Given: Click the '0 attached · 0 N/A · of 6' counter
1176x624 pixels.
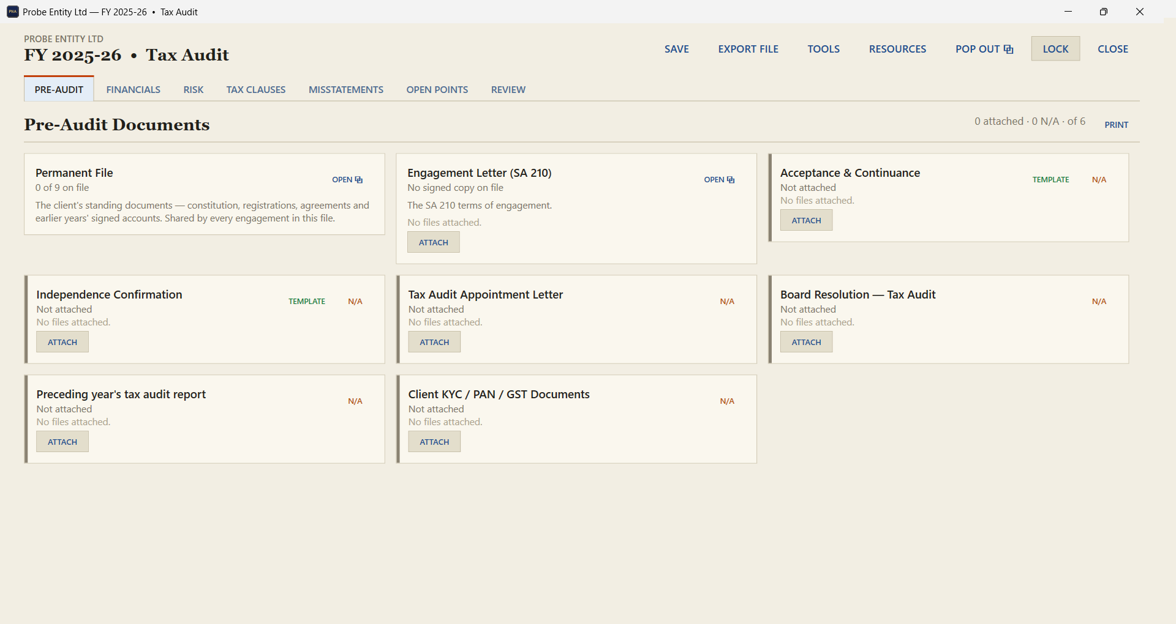Looking at the screenshot, I should pos(1030,121).
